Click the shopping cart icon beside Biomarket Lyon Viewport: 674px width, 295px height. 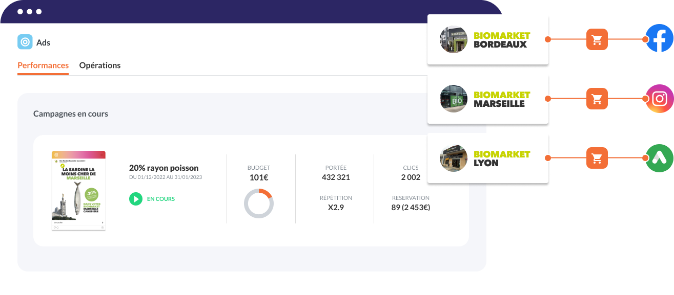point(597,158)
